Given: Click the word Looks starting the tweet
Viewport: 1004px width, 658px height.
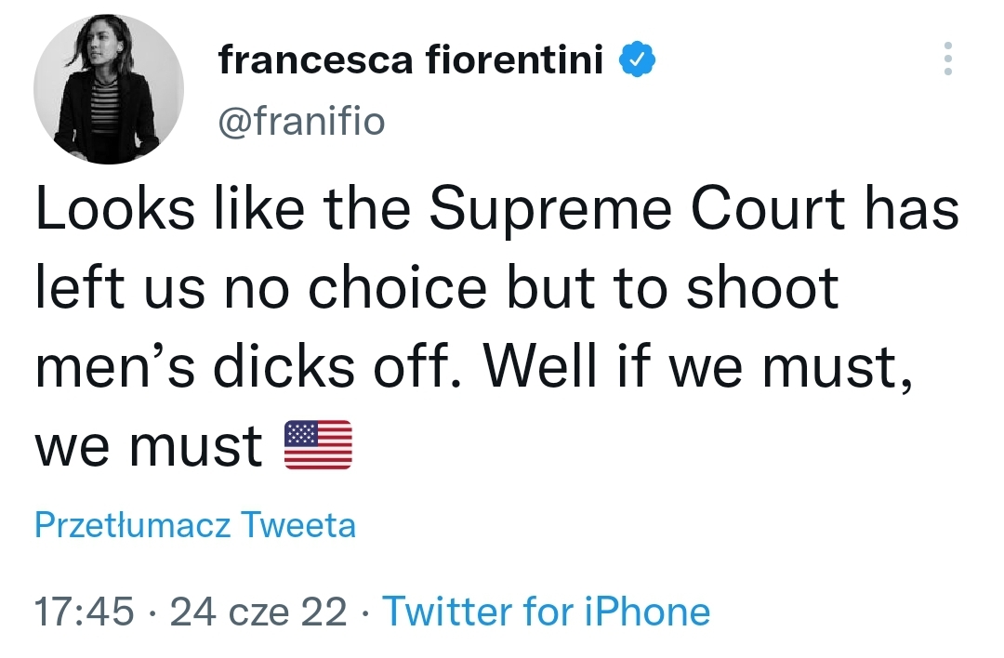Looking at the screenshot, I should (115, 209).
